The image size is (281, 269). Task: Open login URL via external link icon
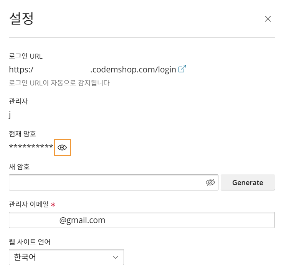point(182,69)
